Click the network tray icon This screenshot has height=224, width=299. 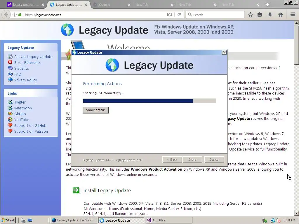(x=273, y=220)
